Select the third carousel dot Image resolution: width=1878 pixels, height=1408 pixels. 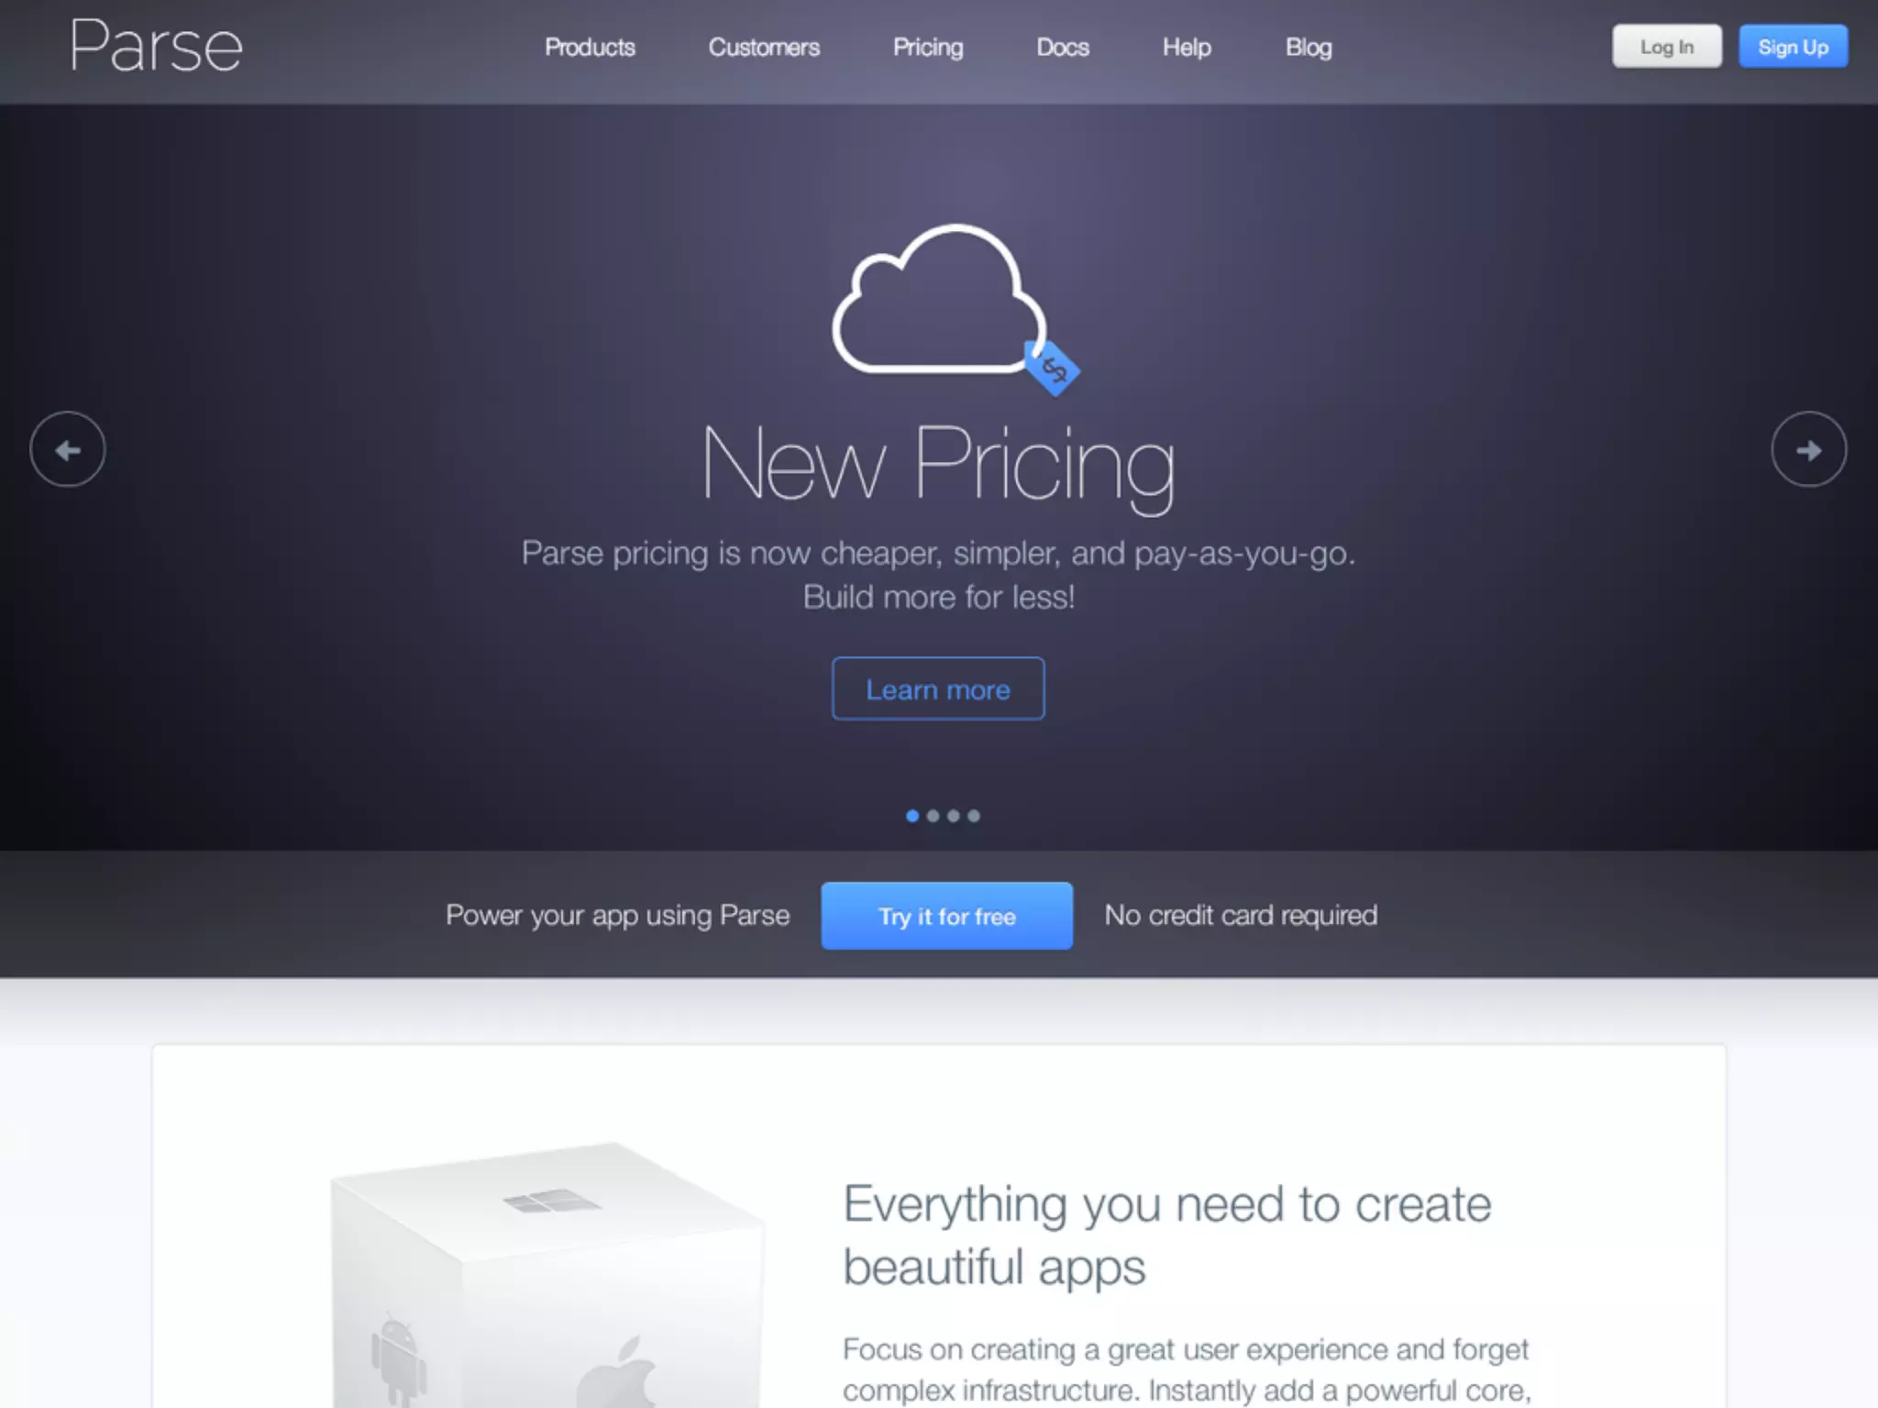[954, 816]
